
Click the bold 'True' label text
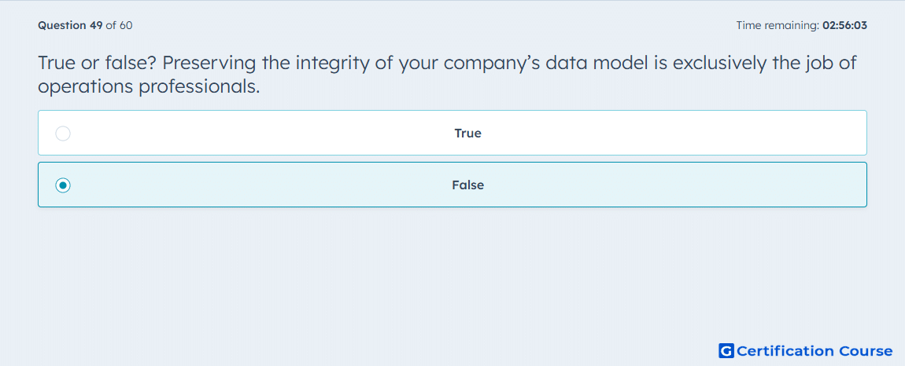468,134
